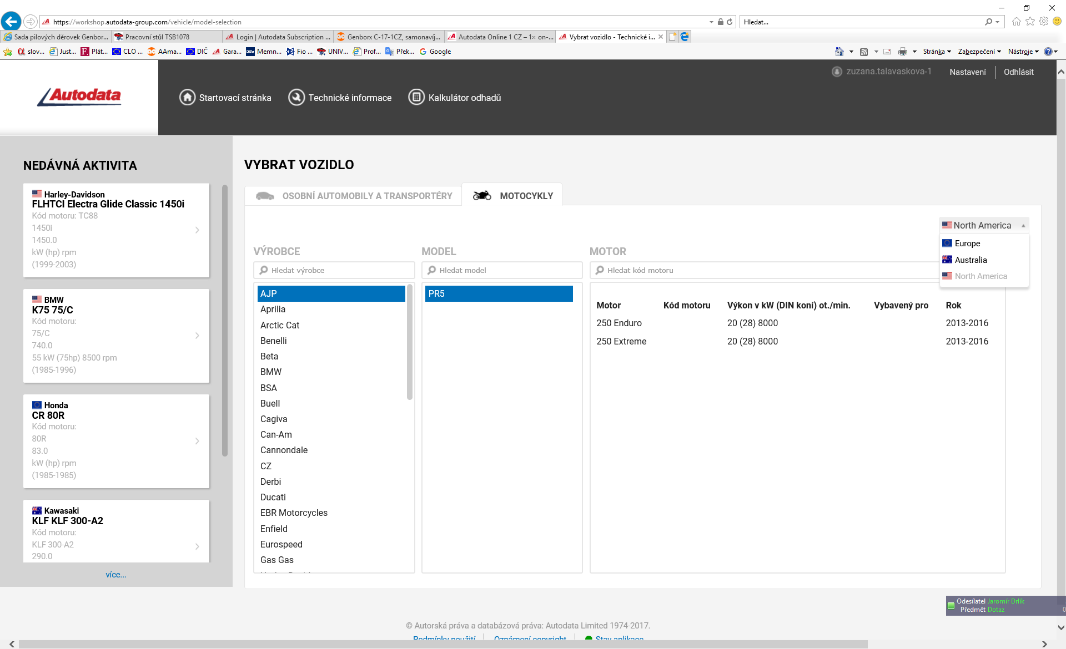The height and width of the screenshot is (649, 1066).
Task: Click the browser back arrow button
Action: point(11,22)
